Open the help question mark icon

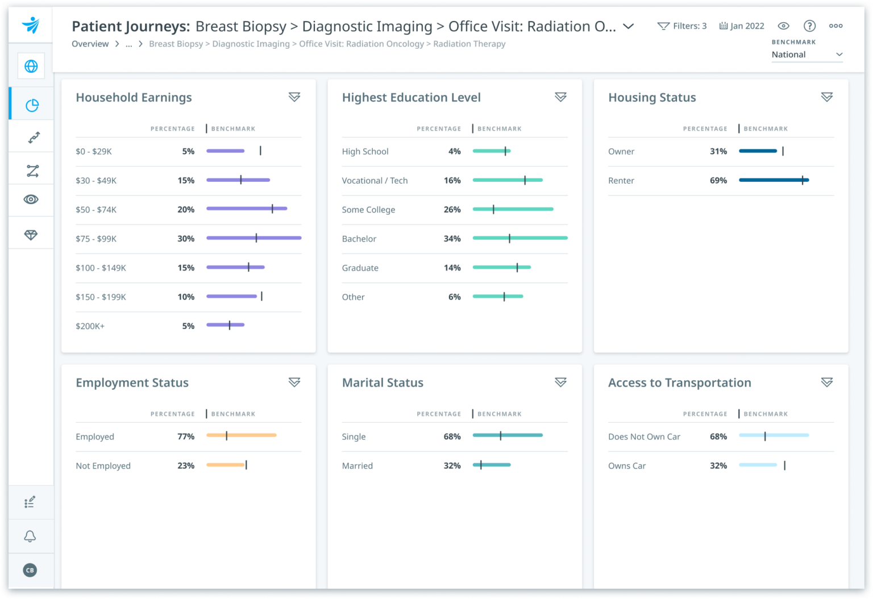coord(810,26)
